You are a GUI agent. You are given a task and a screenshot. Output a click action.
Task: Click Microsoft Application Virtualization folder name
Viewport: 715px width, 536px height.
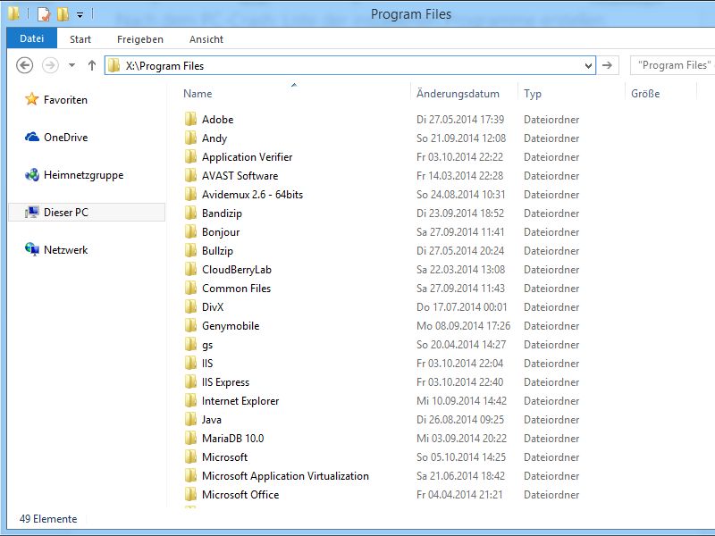click(285, 476)
